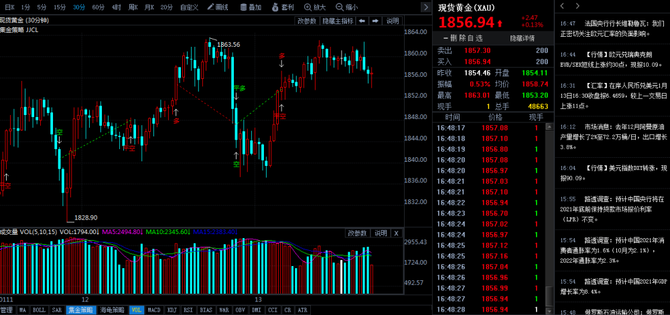Expand the toolbar with the right chevron
The height and width of the screenshot is (315, 670).
click(425, 7)
